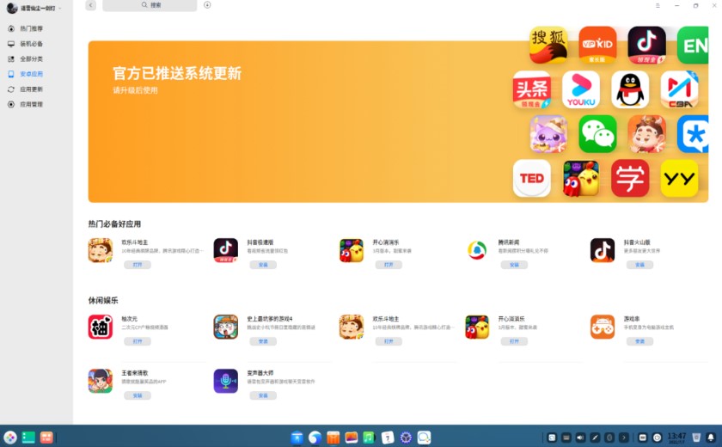
Task: Install 游戏串 with its 安装 button
Action: 639,341
